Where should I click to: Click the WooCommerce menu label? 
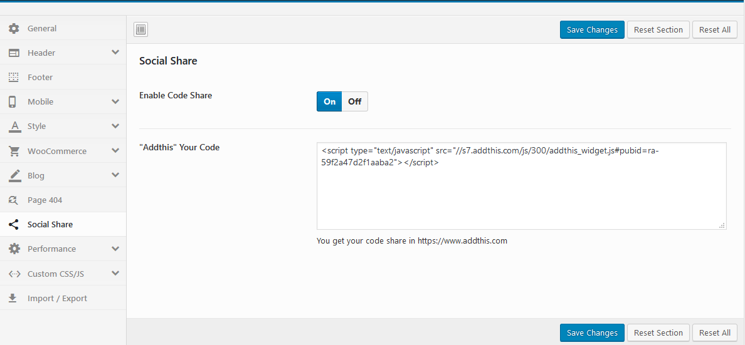coord(57,152)
